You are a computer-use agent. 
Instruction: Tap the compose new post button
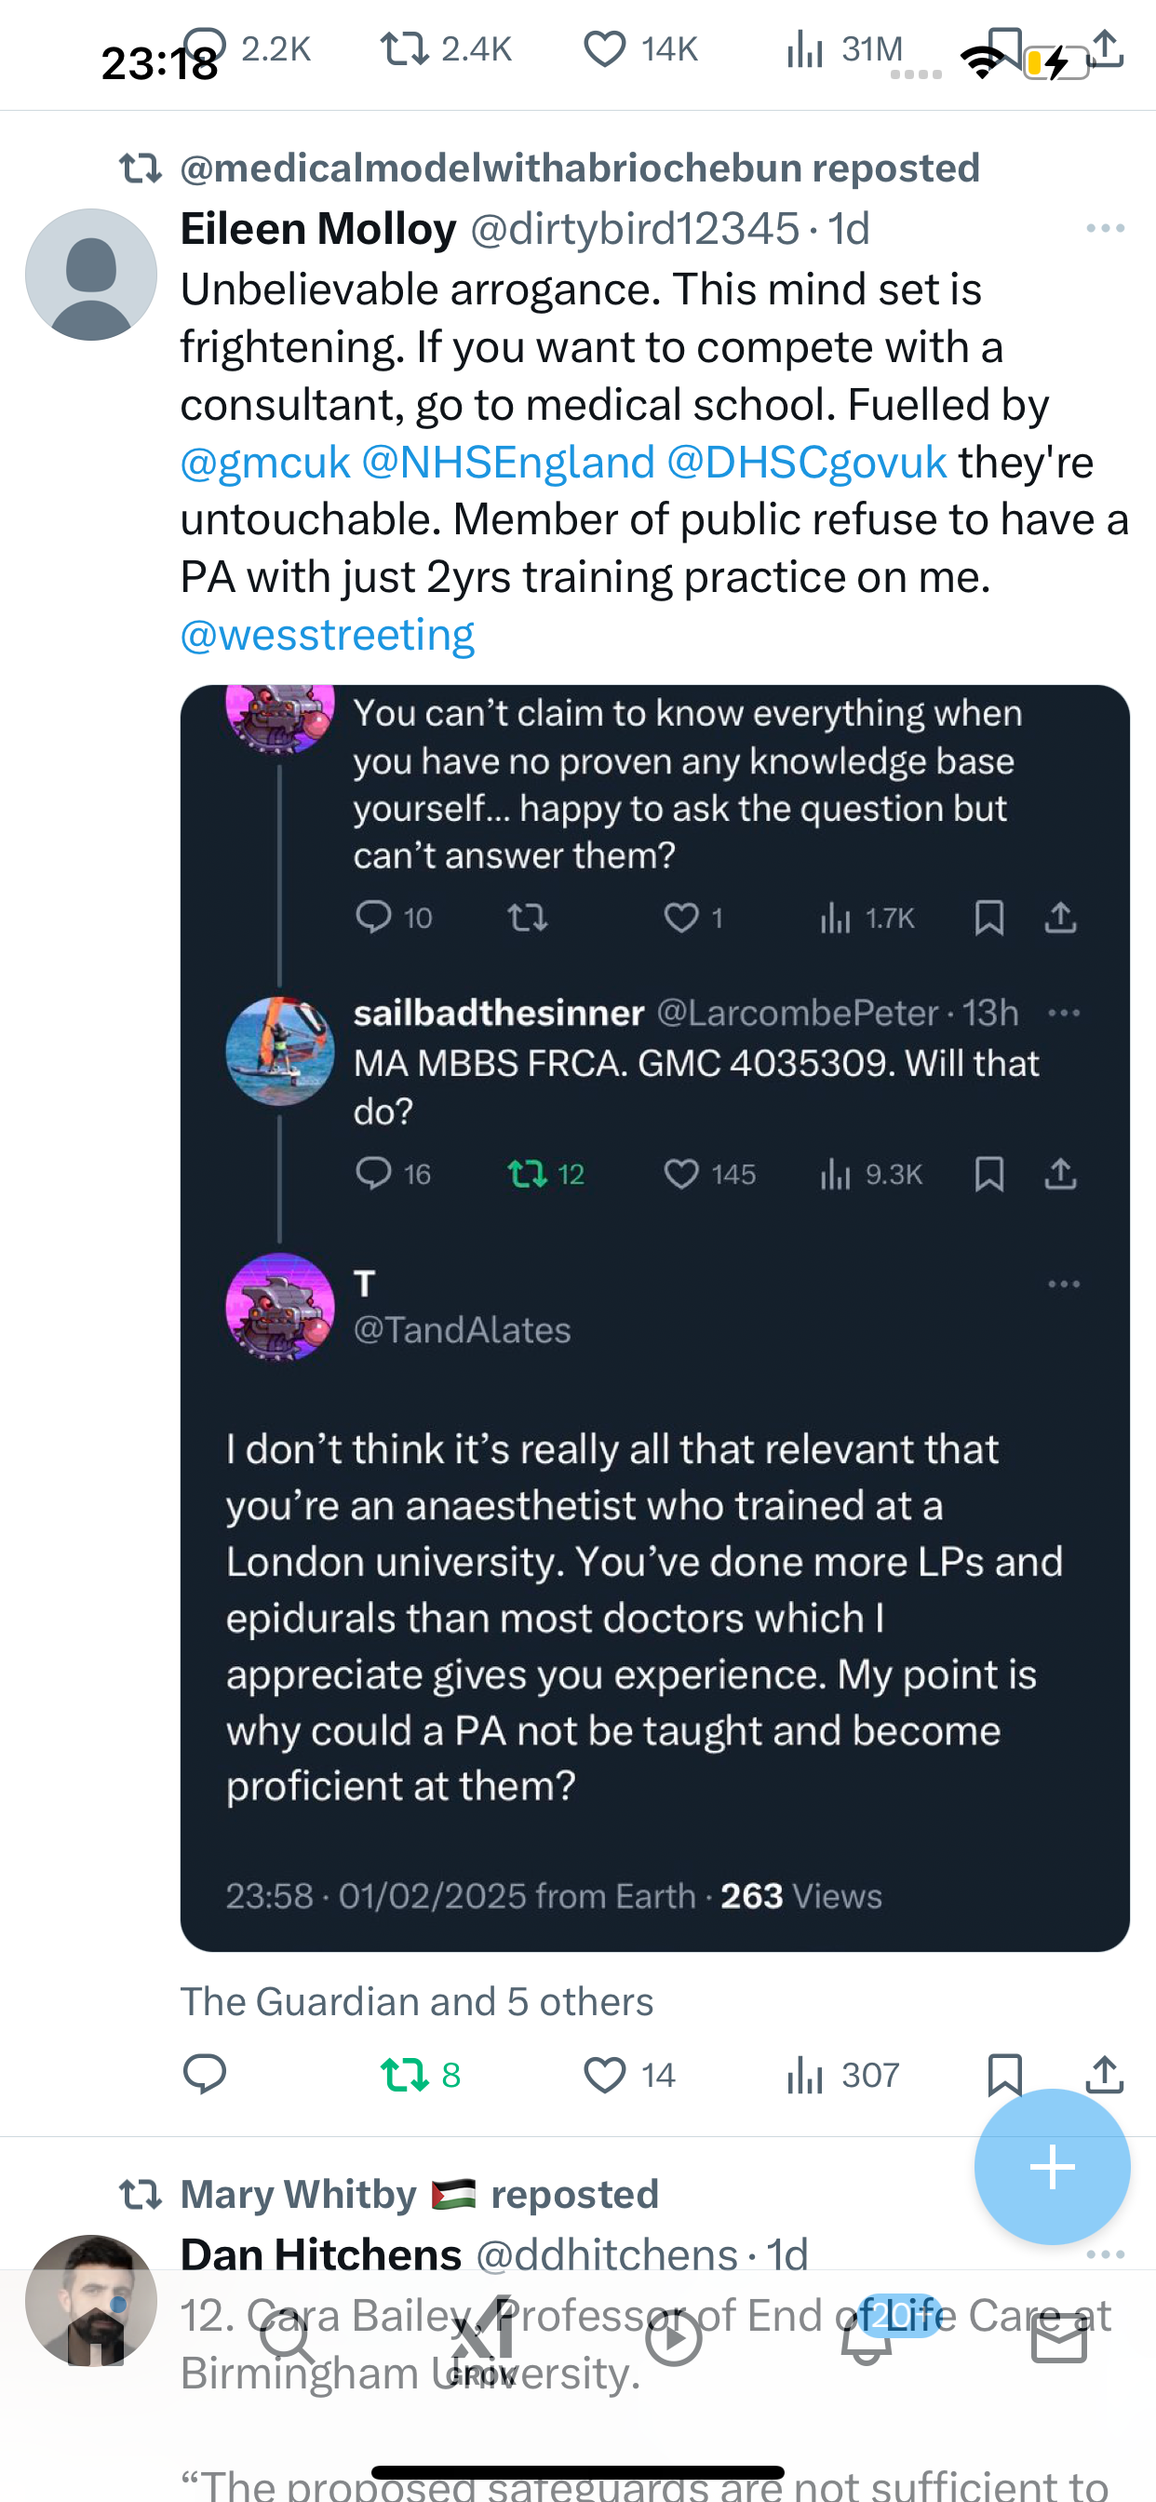point(1052,2167)
